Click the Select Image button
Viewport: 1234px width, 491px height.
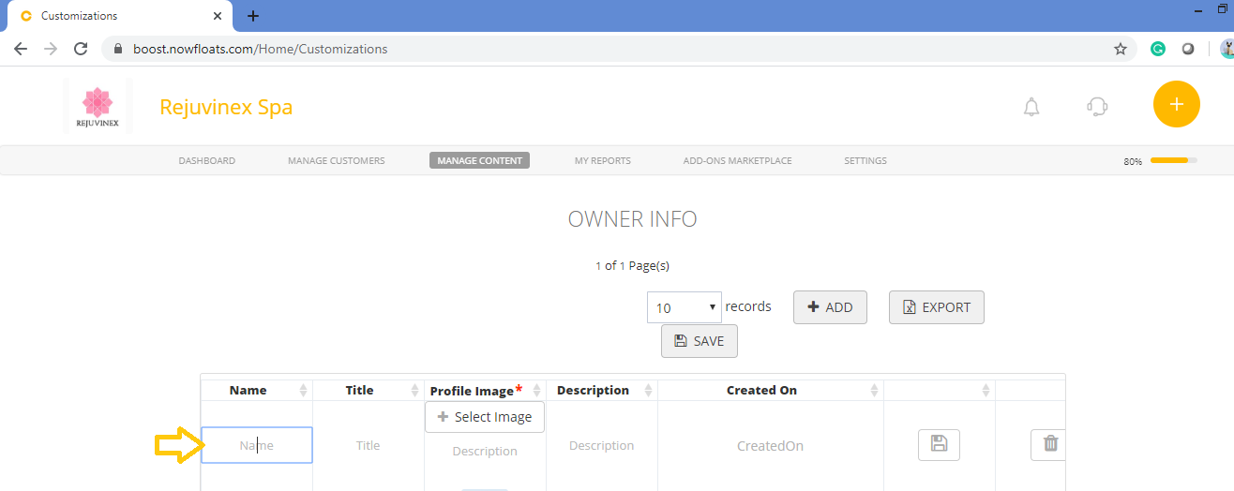[x=485, y=417]
